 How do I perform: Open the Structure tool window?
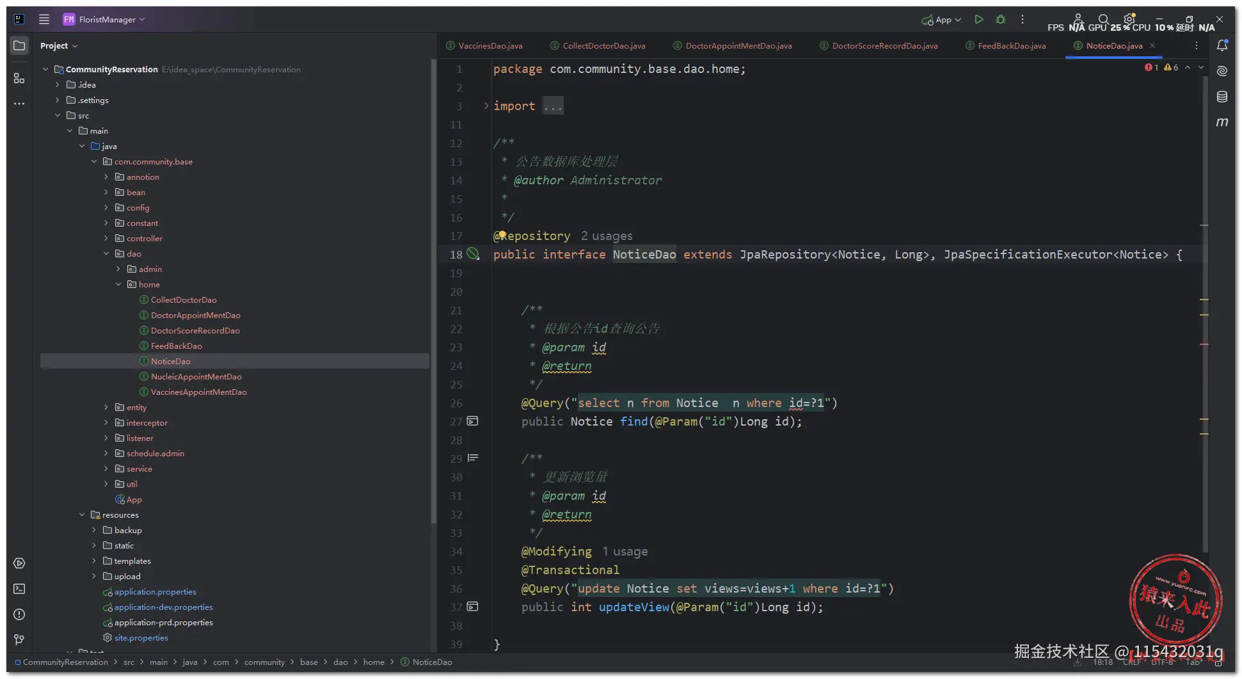(19, 78)
